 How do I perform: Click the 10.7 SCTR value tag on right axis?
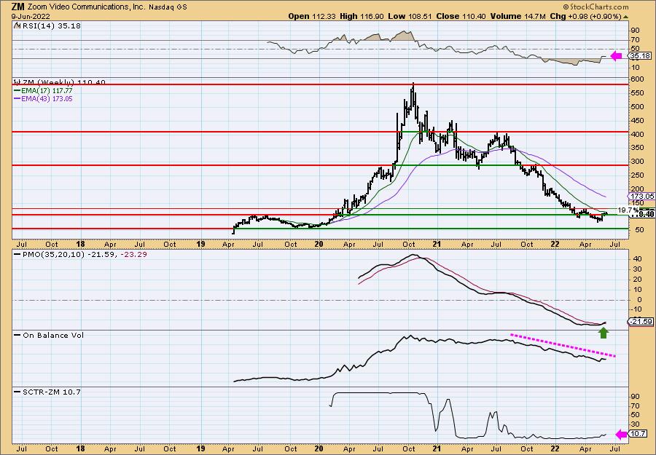point(639,434)
